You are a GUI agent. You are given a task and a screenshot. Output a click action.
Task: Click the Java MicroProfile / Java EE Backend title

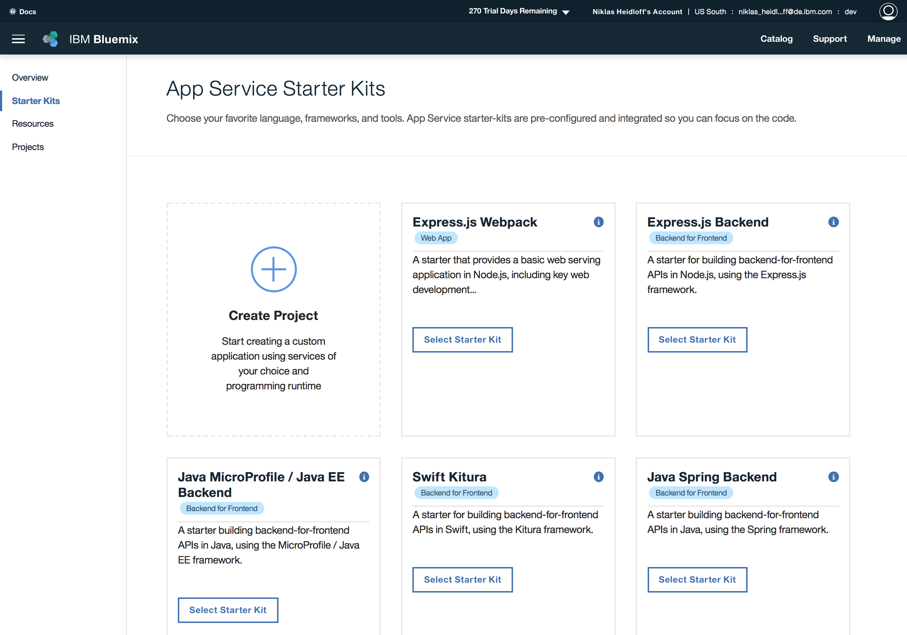point(261,485)
